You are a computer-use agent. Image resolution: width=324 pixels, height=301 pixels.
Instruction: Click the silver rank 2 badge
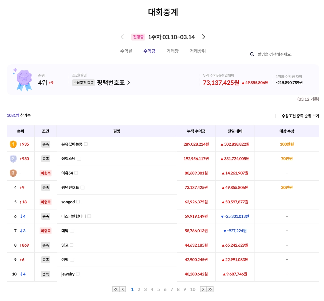point(13,159)
